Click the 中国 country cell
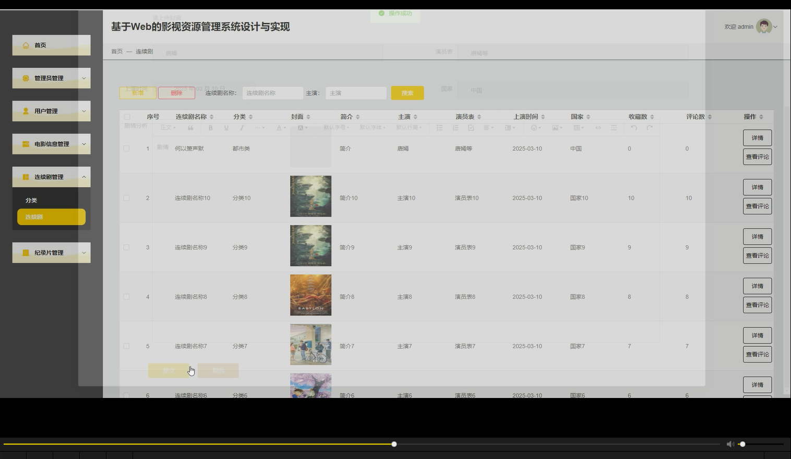The height and width of the screenshot is (459, 791). (576, 149)
